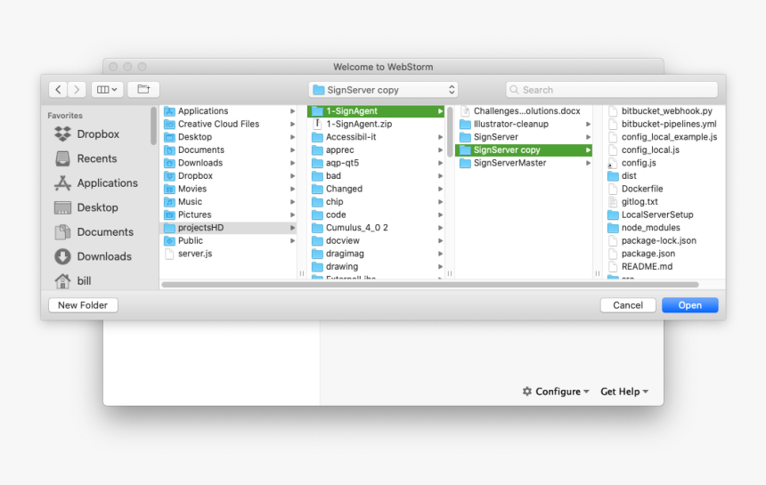Click the new folder toolbar icon
This screenshot has width=766, height=485.
(143, 89)
